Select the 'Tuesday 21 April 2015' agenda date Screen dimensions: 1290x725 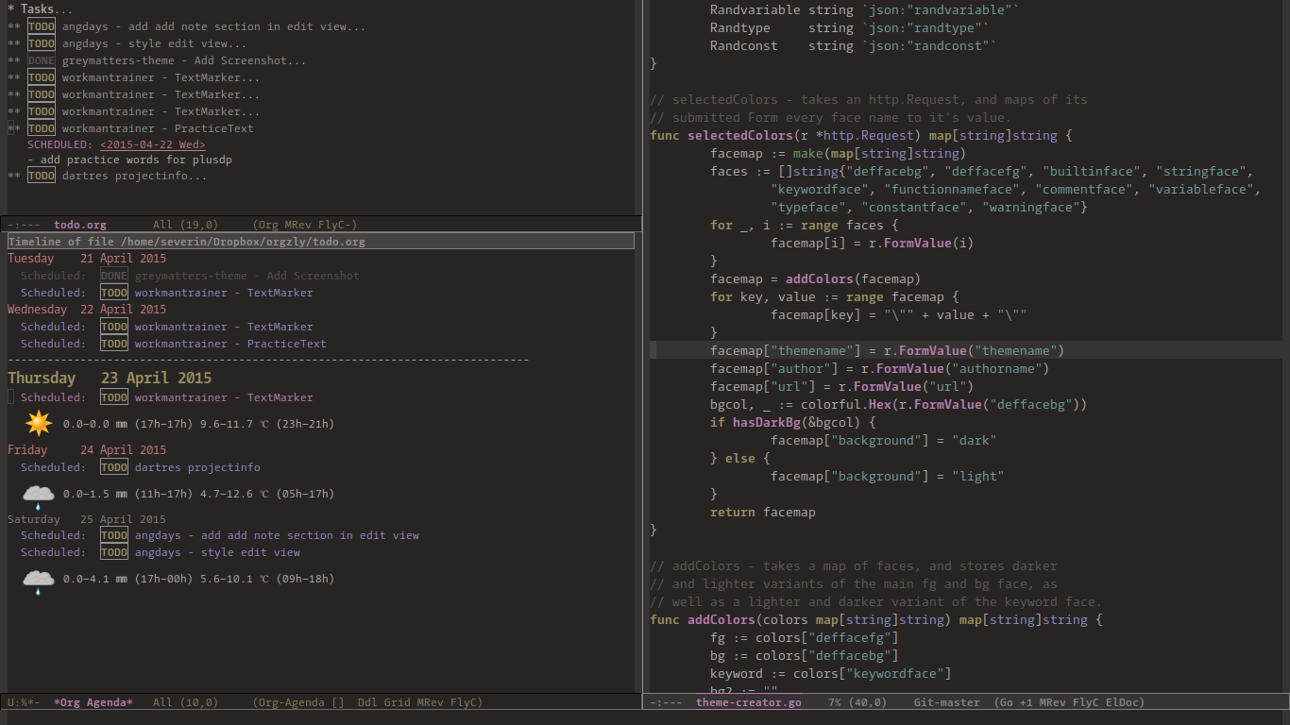tap(87, 259)
